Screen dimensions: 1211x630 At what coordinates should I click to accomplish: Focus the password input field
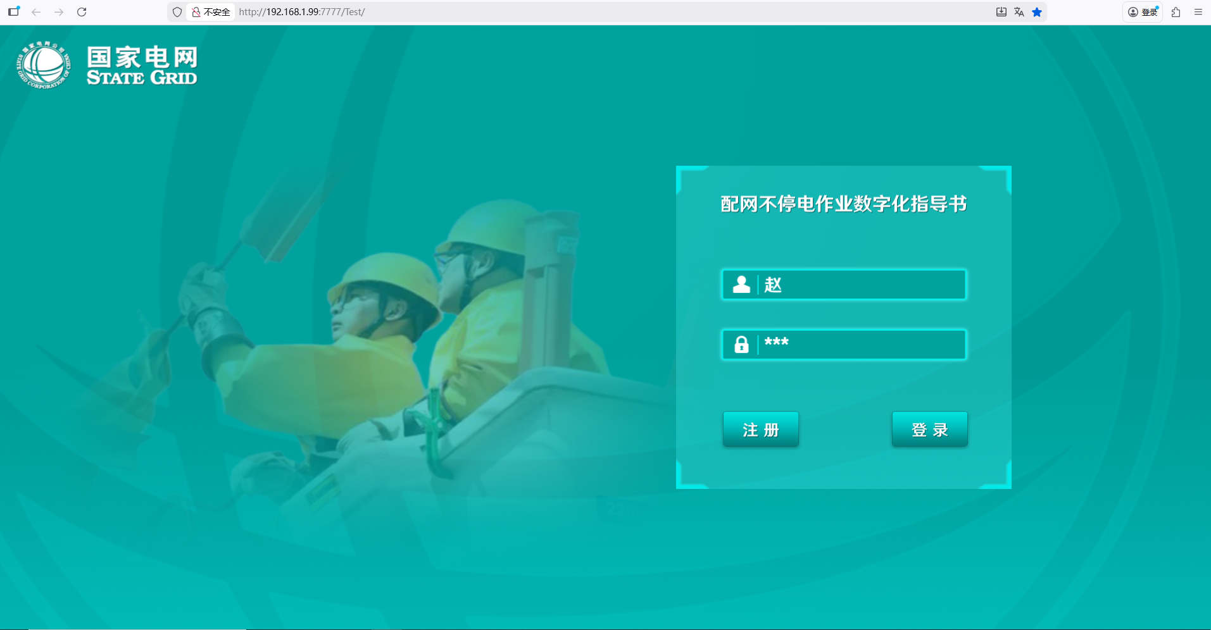point(844,344)
